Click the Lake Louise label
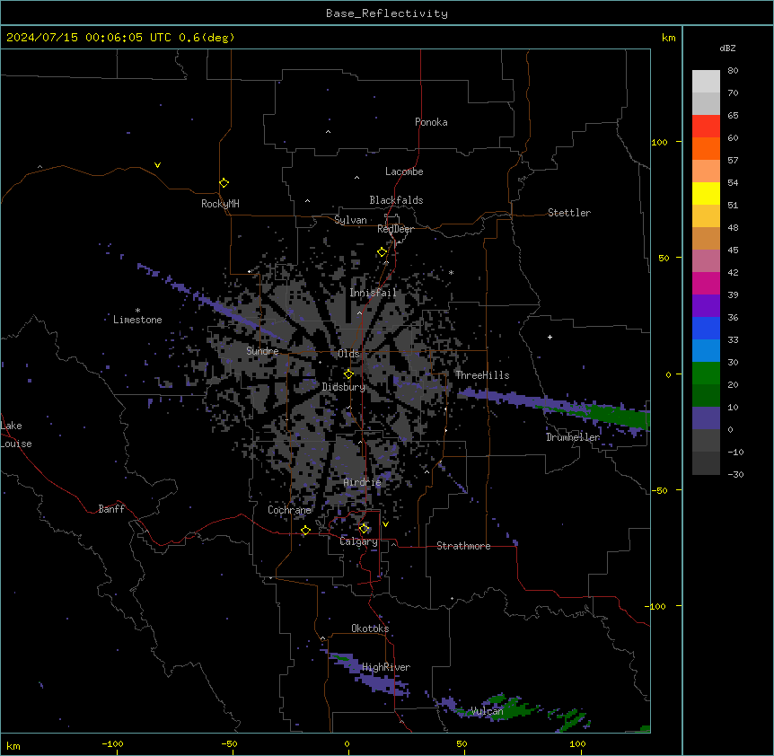This screenshot has width=774, height=756. coord(16,435)
